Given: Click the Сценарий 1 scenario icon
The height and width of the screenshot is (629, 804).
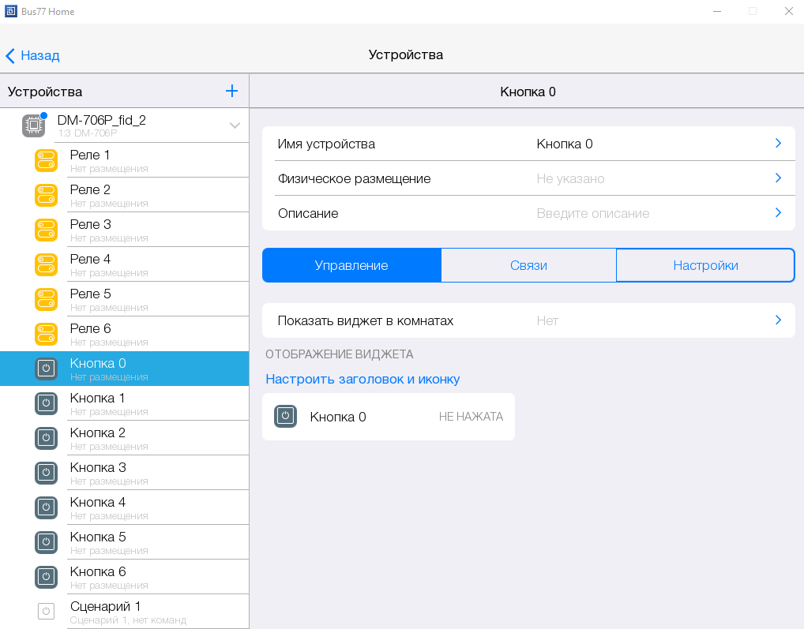Looking at the screenshot, I should (47, 612).
